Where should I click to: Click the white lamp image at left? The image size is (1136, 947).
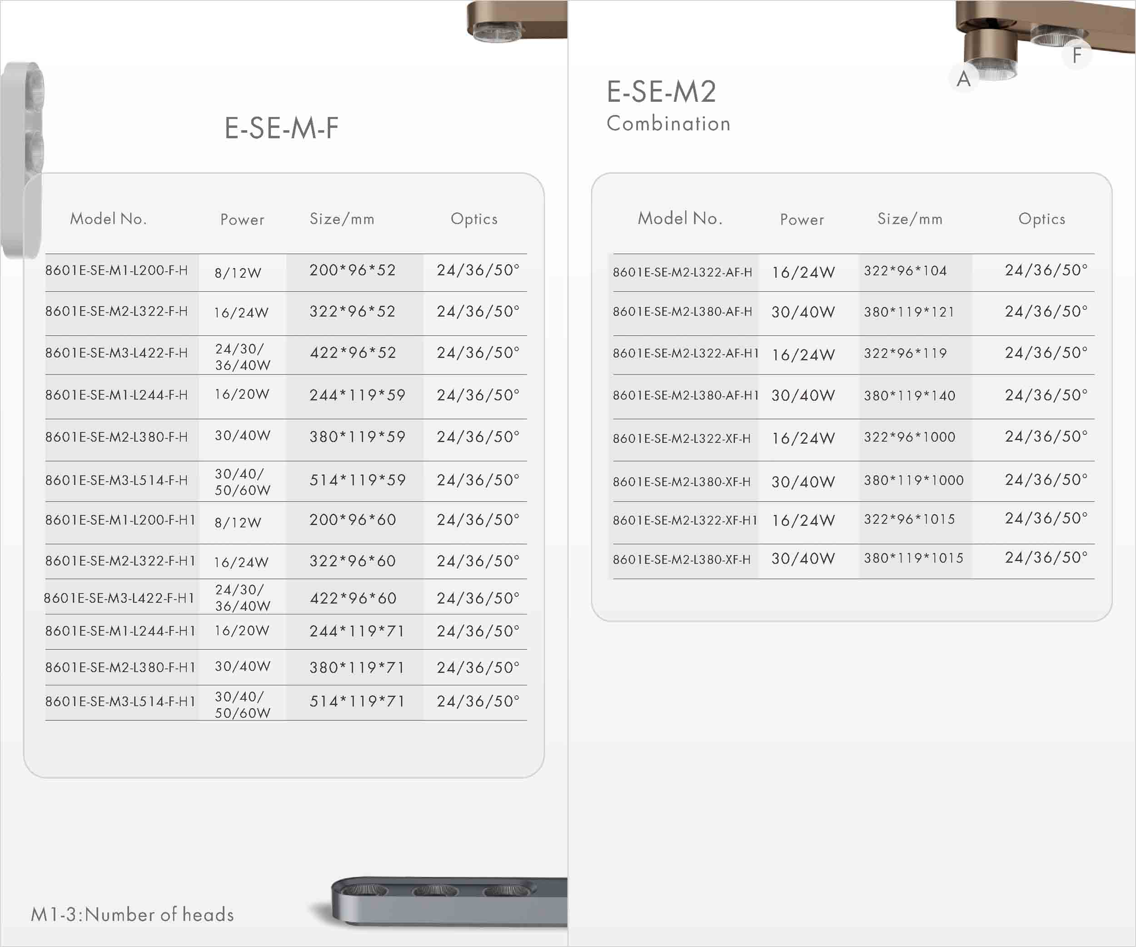pyautogui.click(x=23, y=160)
